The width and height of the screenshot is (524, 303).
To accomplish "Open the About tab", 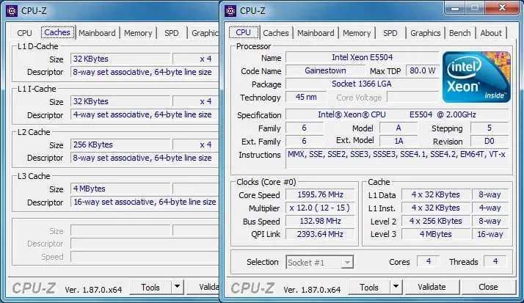I will 491,33.
